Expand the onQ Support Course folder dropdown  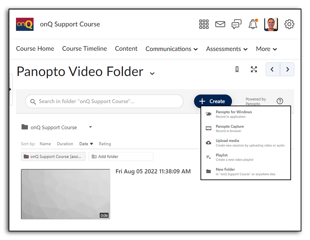91,127
